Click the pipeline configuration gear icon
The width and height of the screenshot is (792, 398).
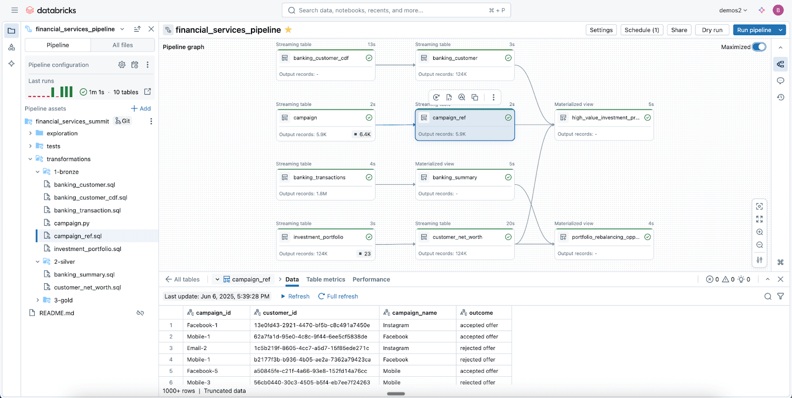(x=122, y=65)
